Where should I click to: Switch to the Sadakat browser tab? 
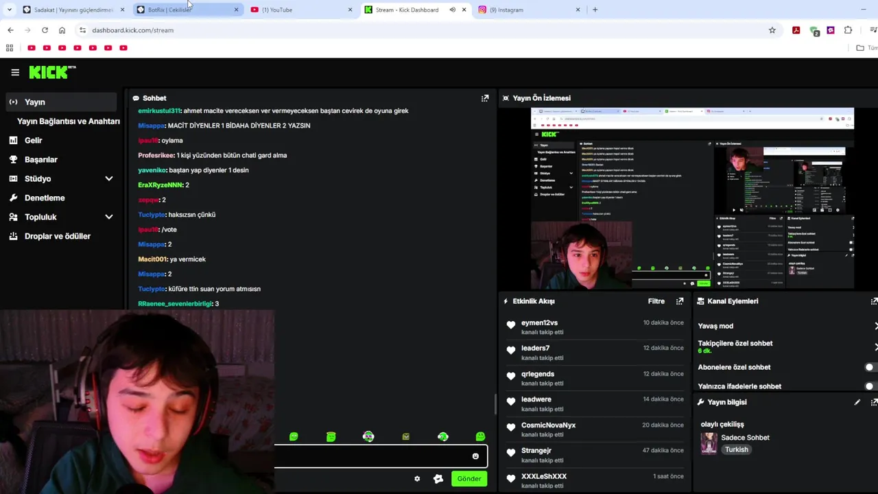coord(73,10)
